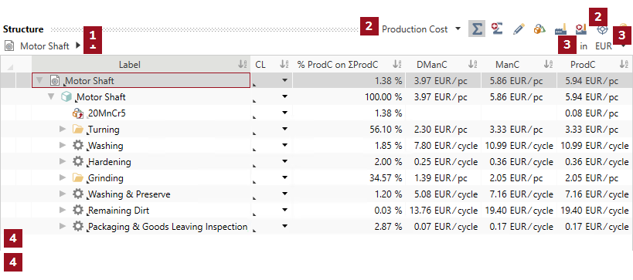
Task: Click the 20MnCr5 material icon
Action: (77, 113)
